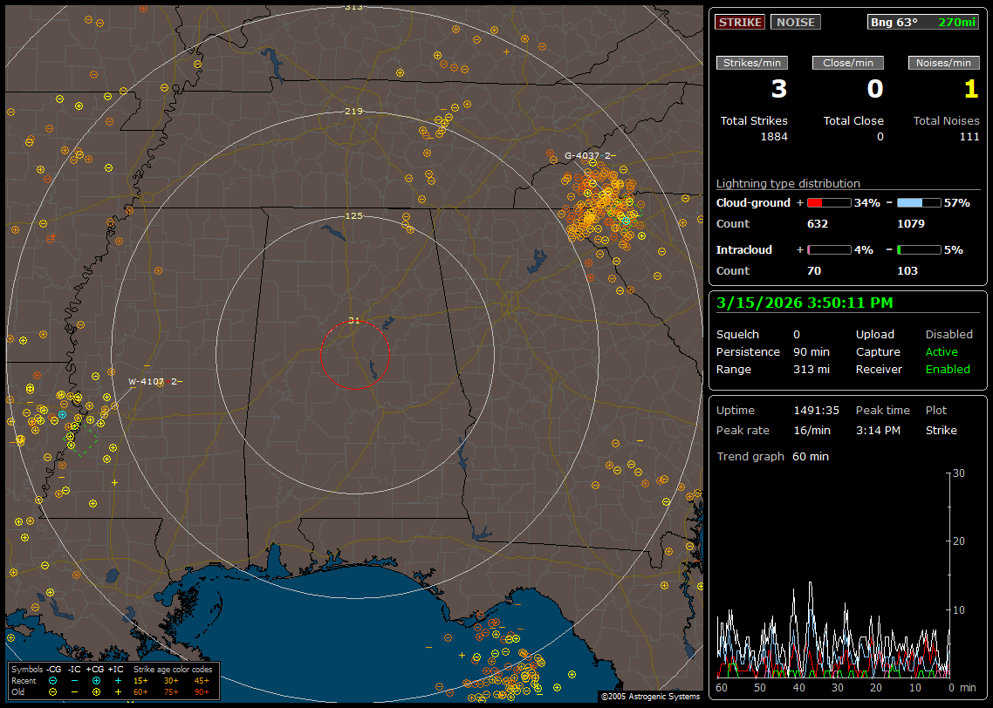
Task: Click the old -CG yellow legend symbol
Action: click(x=53, y=691)
